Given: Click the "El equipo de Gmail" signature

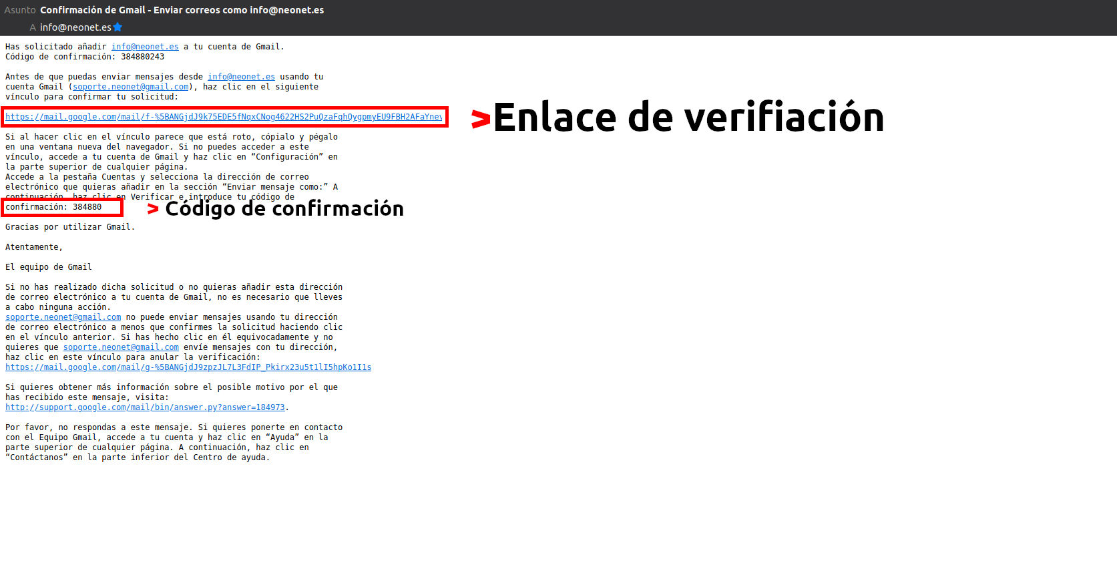Looking at the screenshot, I should pos(49,267).
